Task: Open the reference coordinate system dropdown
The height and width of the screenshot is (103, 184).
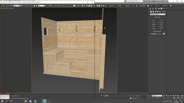Action: (41, 6)
